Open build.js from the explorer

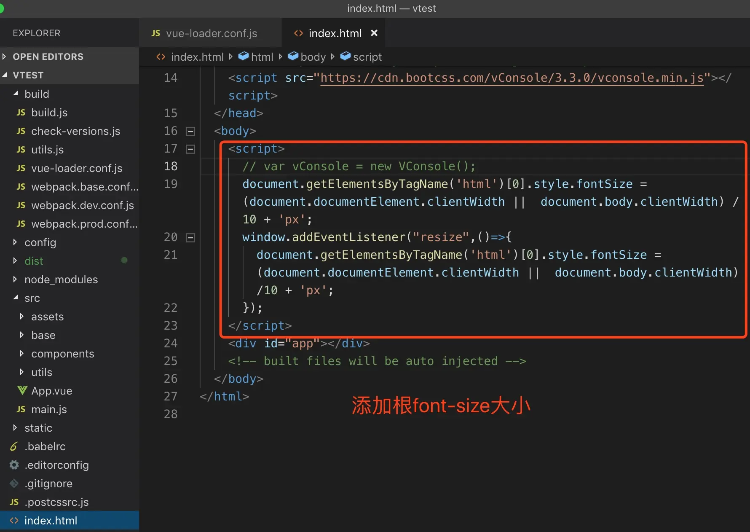(49, 113)
